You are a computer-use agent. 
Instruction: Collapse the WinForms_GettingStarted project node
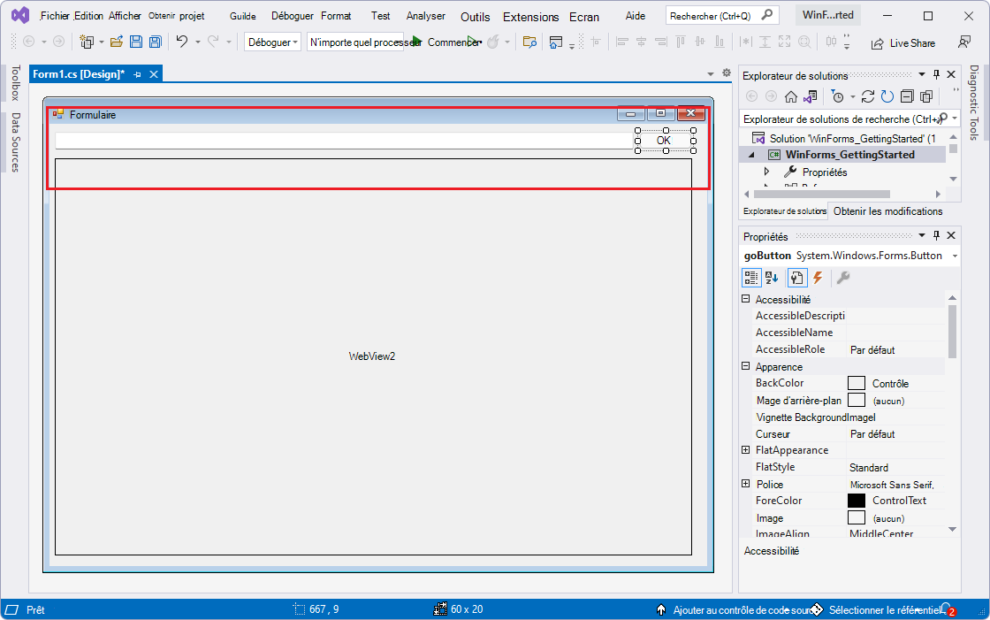(x=750, y=154)
